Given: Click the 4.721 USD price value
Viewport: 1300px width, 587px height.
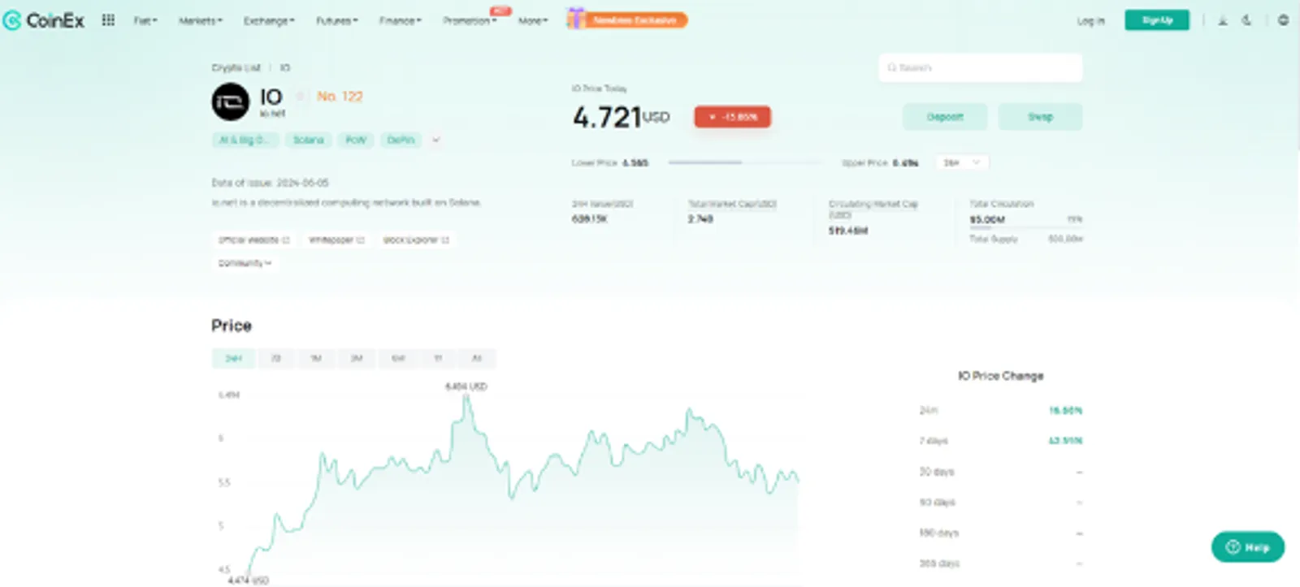Looking at the screenshot, I should (x=622, y=118).
